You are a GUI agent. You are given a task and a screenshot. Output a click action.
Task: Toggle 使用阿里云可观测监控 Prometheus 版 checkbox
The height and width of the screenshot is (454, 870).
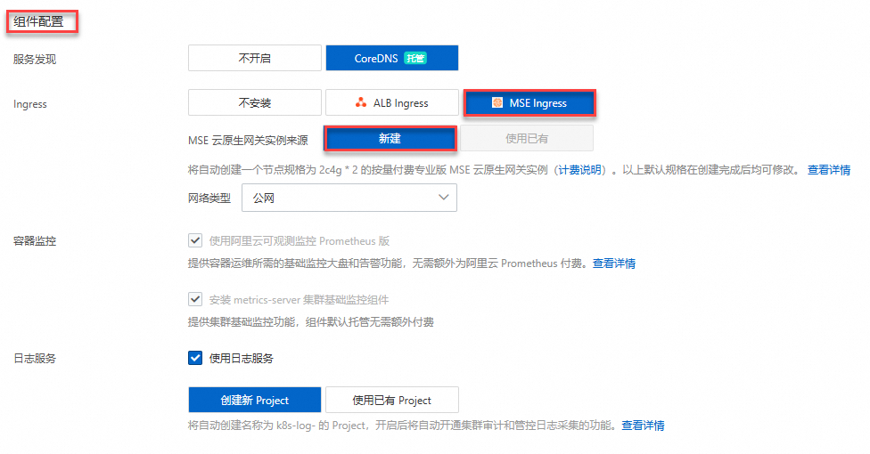tap(194, 240)
